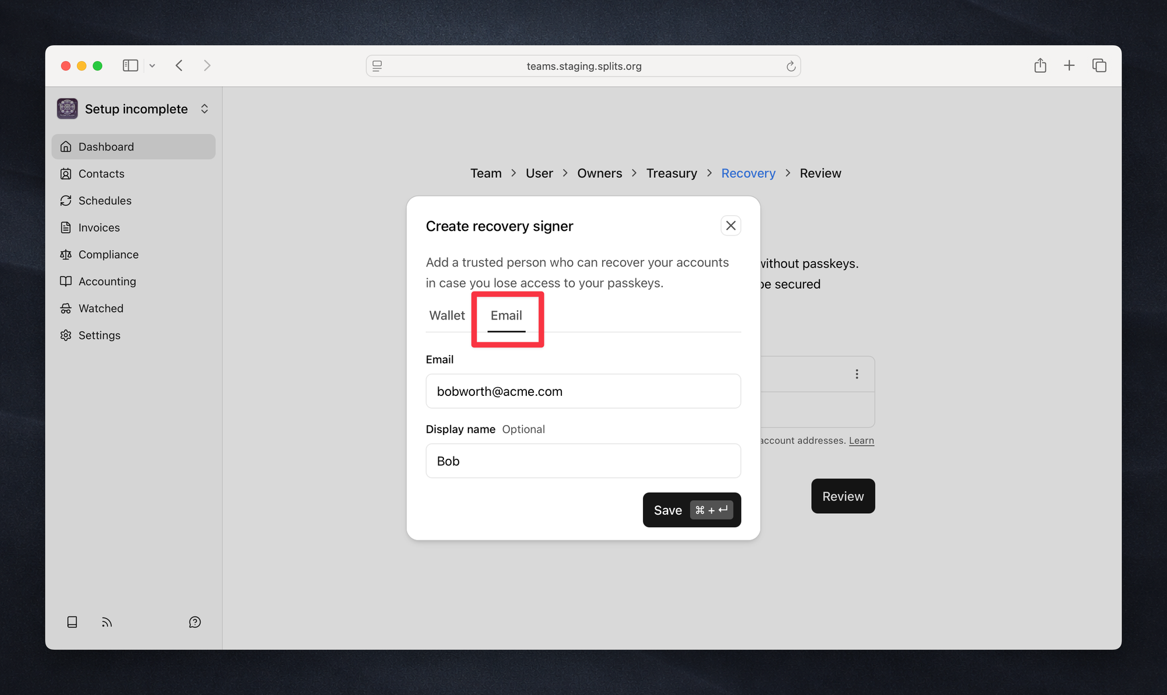Open Compliance in the sidebar

pos(109,255)
